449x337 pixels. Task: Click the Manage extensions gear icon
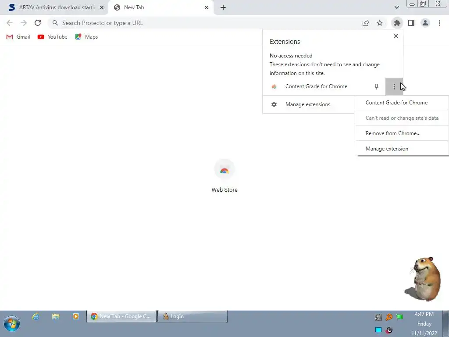tap(274, 104)
